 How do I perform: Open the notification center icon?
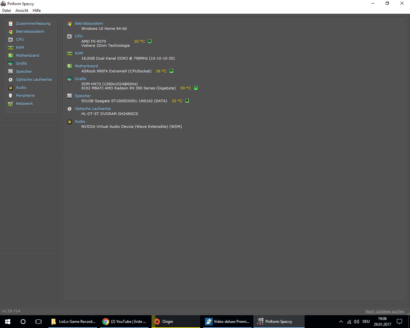pos(399,322)
